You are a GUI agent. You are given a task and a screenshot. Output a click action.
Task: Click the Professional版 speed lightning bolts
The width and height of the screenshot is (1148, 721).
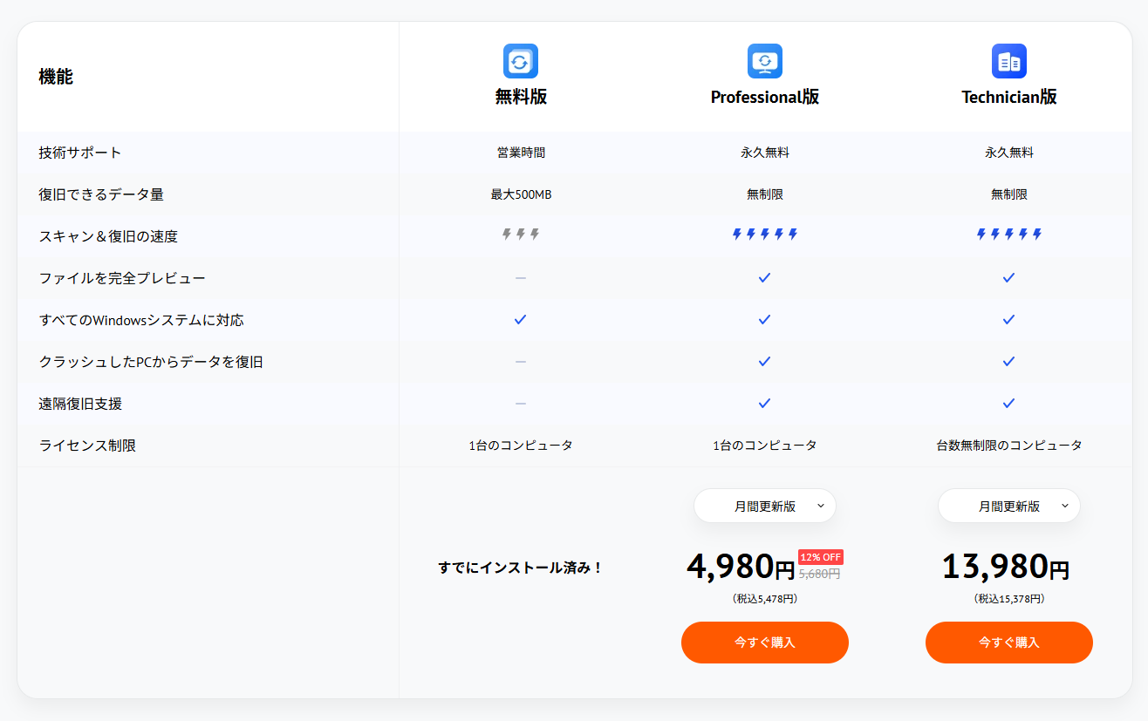(765, 235)
